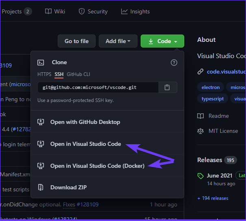Screen dimensions: 246x221
Task: Open the MIT License link
Action: pos(223,131)
